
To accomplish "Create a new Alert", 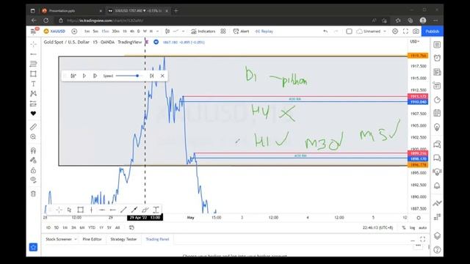I will 242,31.
